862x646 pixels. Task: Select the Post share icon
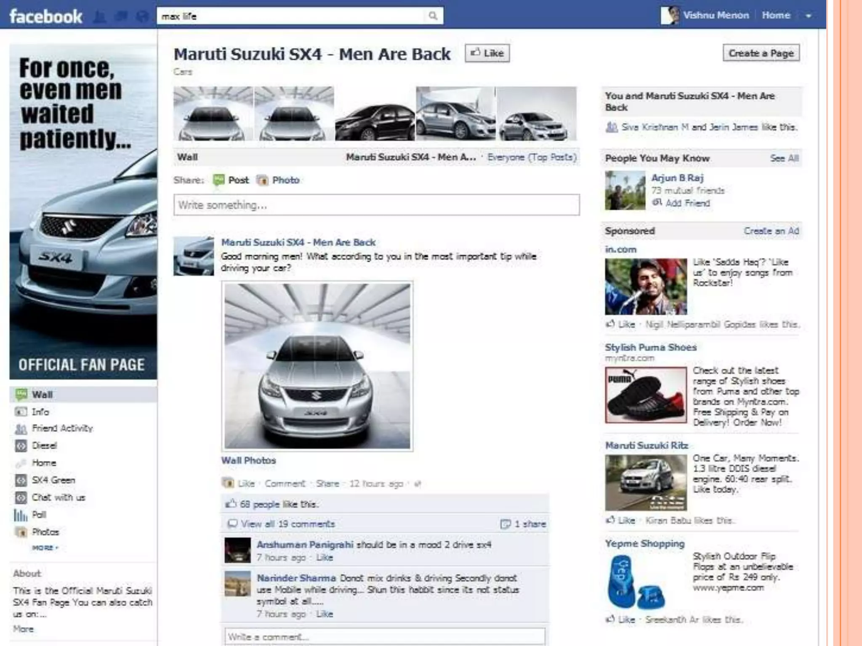[x=218, y=180]
